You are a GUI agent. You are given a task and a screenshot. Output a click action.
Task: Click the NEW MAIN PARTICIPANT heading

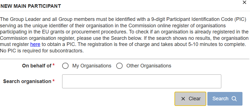pos(31,6)
